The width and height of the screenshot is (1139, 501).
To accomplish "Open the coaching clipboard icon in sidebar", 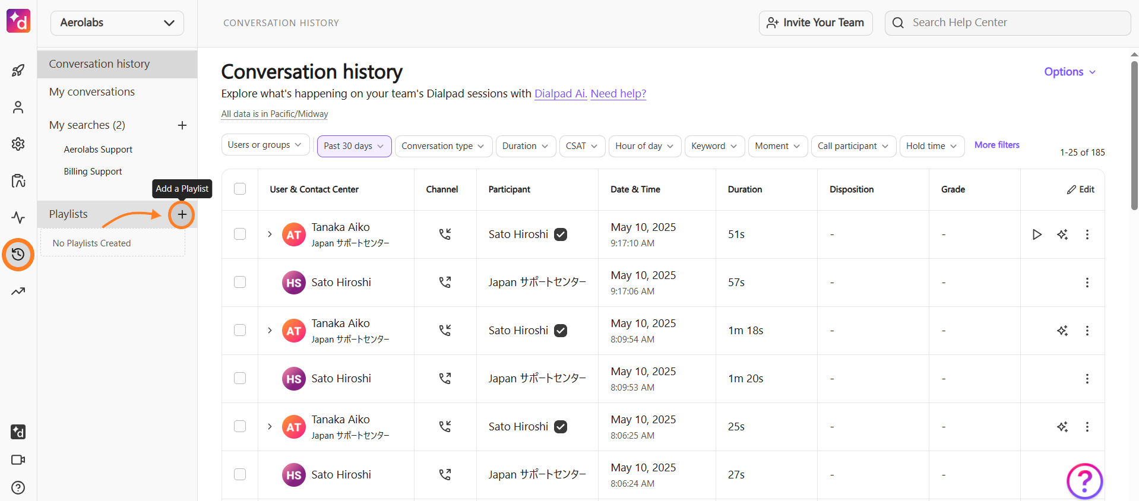I will 18,181.
